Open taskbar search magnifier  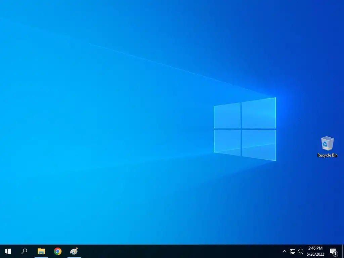[24, 251]
